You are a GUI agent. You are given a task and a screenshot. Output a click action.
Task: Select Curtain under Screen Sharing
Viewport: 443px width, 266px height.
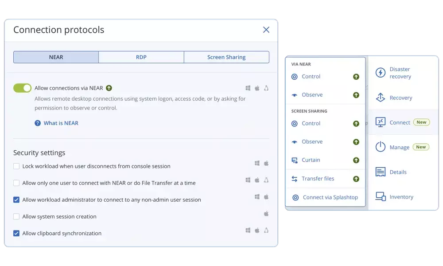[x=311, y=160]
